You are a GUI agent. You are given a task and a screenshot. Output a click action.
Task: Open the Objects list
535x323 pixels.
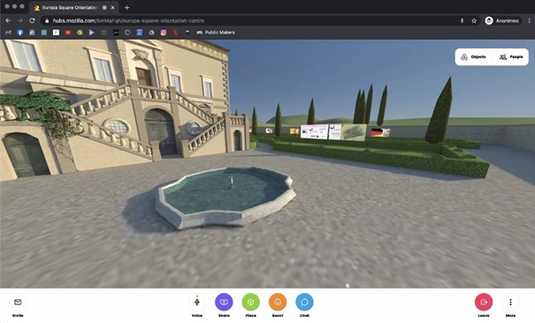[474, 56]
